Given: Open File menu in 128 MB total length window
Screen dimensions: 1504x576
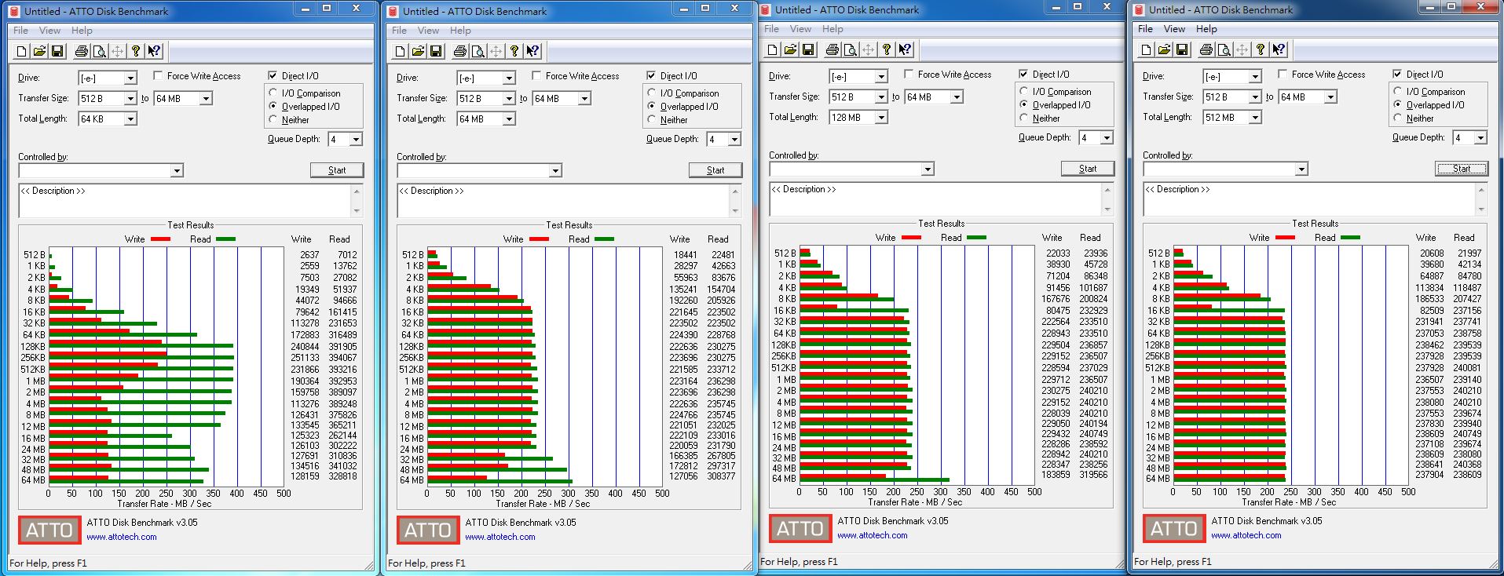Looking at the screenshot, I should [x=771, y=29].
